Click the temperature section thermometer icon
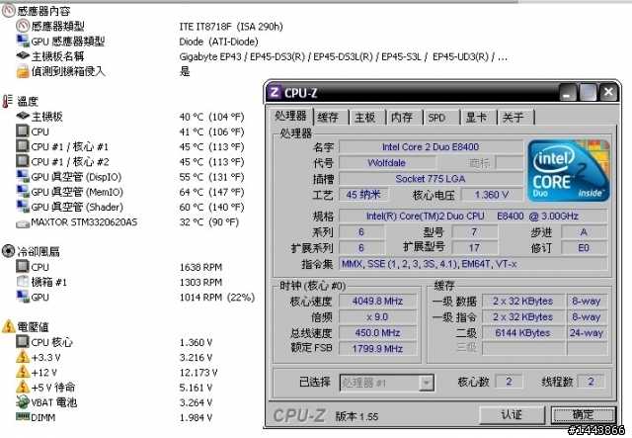 (x=7, y=101)
